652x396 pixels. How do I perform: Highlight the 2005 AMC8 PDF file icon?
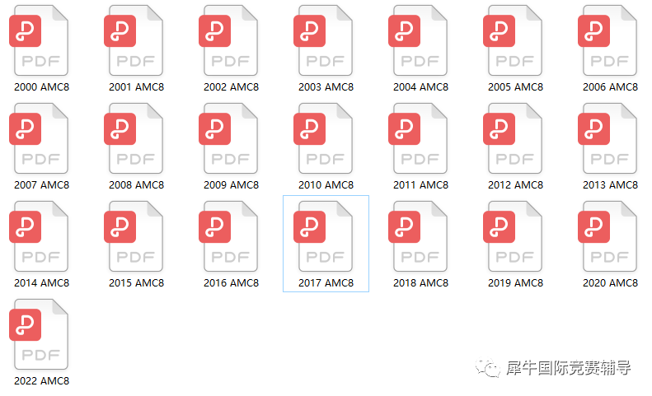(513, 40)
